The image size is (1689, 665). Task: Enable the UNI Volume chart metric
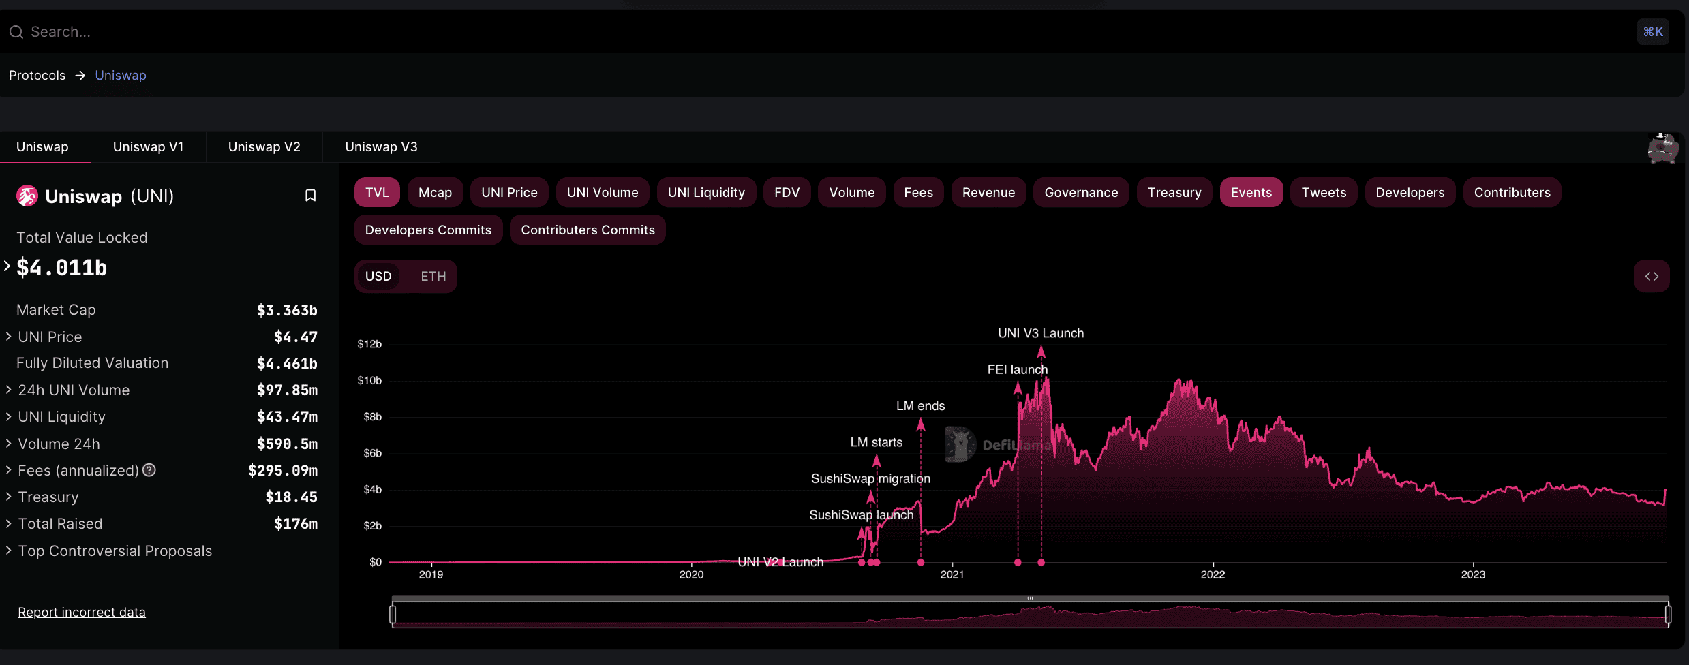pyautogui.click(x=603, y=193)
